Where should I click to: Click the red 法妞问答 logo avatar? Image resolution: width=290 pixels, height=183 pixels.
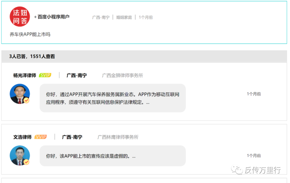tap(20, 17)
